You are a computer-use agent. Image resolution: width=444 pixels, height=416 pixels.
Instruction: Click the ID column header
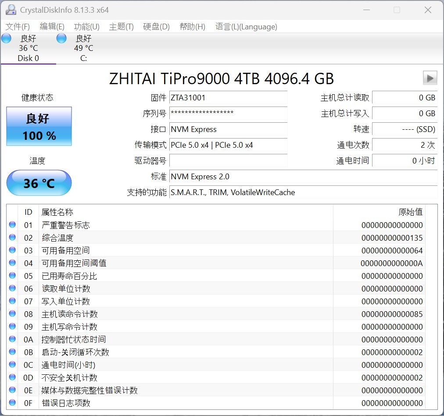pyautogui.click(x=29, y=212)
